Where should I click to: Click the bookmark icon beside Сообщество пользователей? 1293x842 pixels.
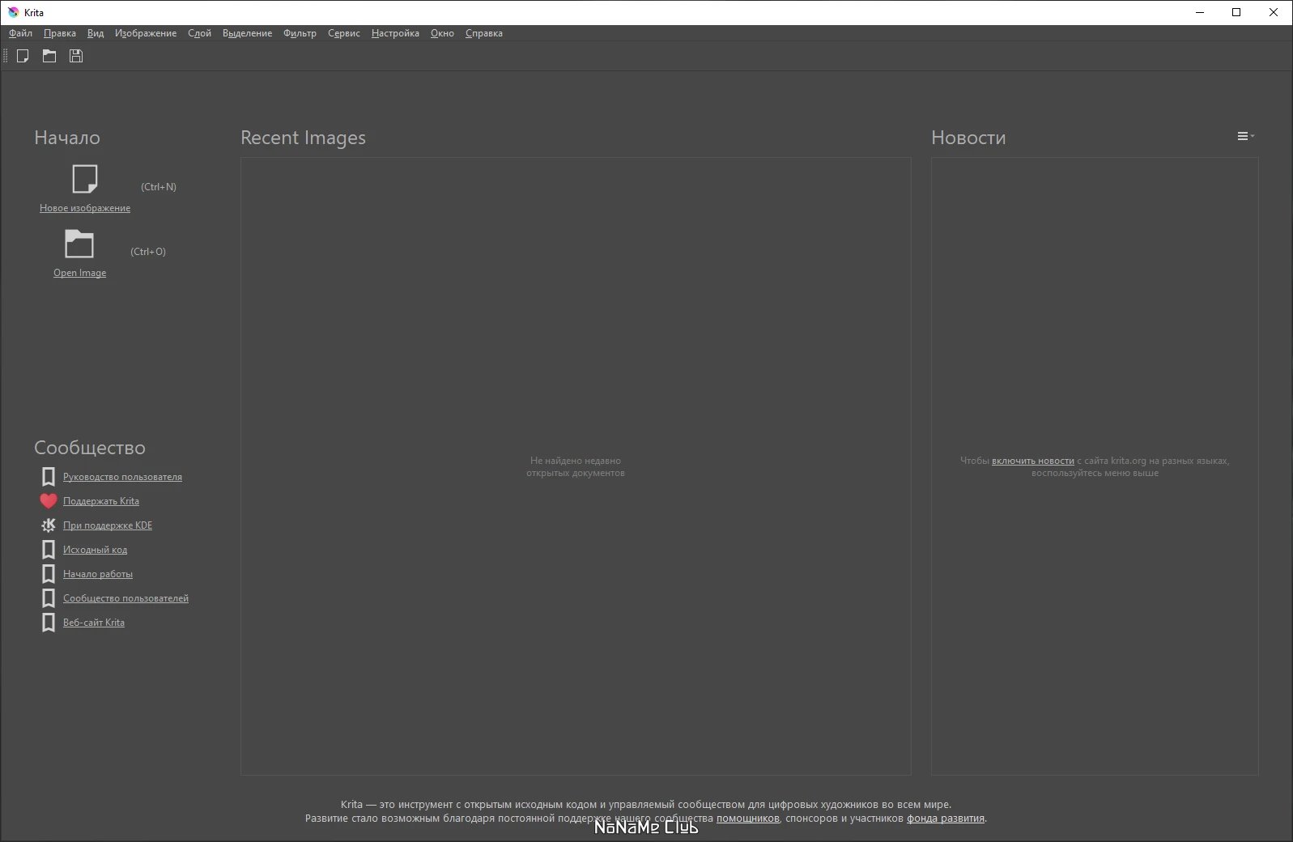(49, 598)
